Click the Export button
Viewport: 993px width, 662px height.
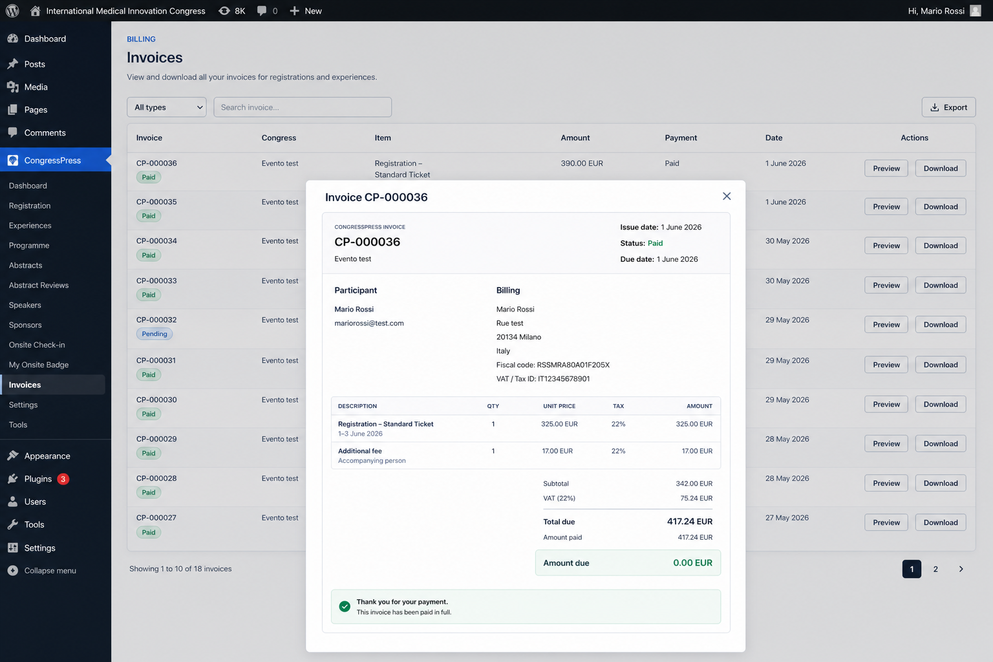point(948,107)
